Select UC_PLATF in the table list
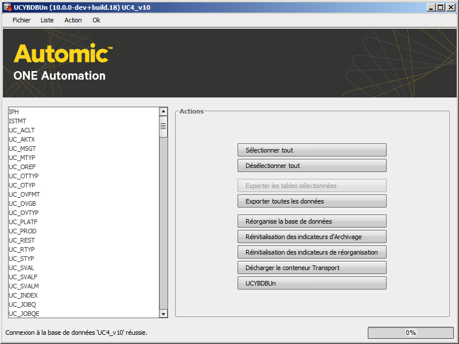Screen dimensions: 459x344 84,222
